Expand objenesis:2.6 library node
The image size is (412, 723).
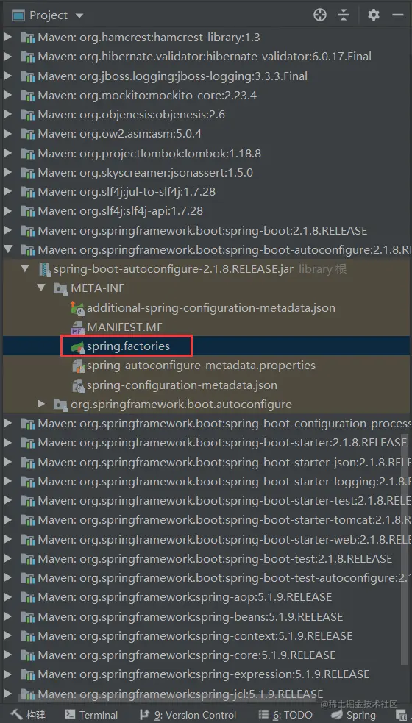(8, 114)
